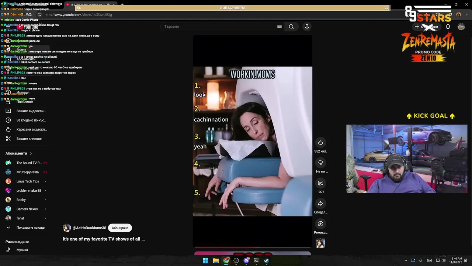Open the volume tray icon
472x266 pixels.
(444, 260)
